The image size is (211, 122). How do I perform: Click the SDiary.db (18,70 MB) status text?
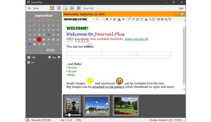[41, 120]
